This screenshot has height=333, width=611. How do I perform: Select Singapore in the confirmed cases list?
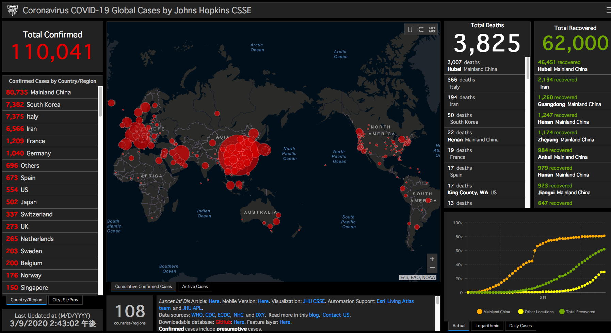[x=50, y=288]
